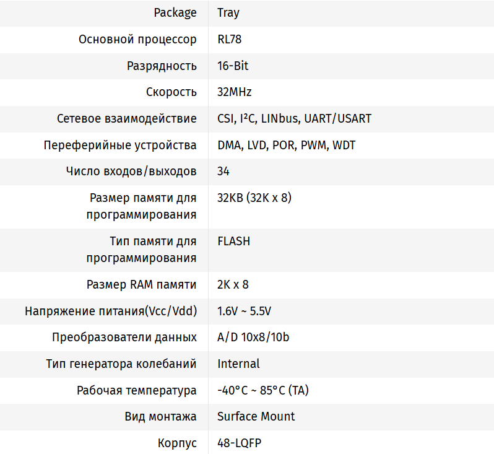The image size is (494, 454).
Task: Select the 'RL78' processor value
Action: [x=230, y=40]
